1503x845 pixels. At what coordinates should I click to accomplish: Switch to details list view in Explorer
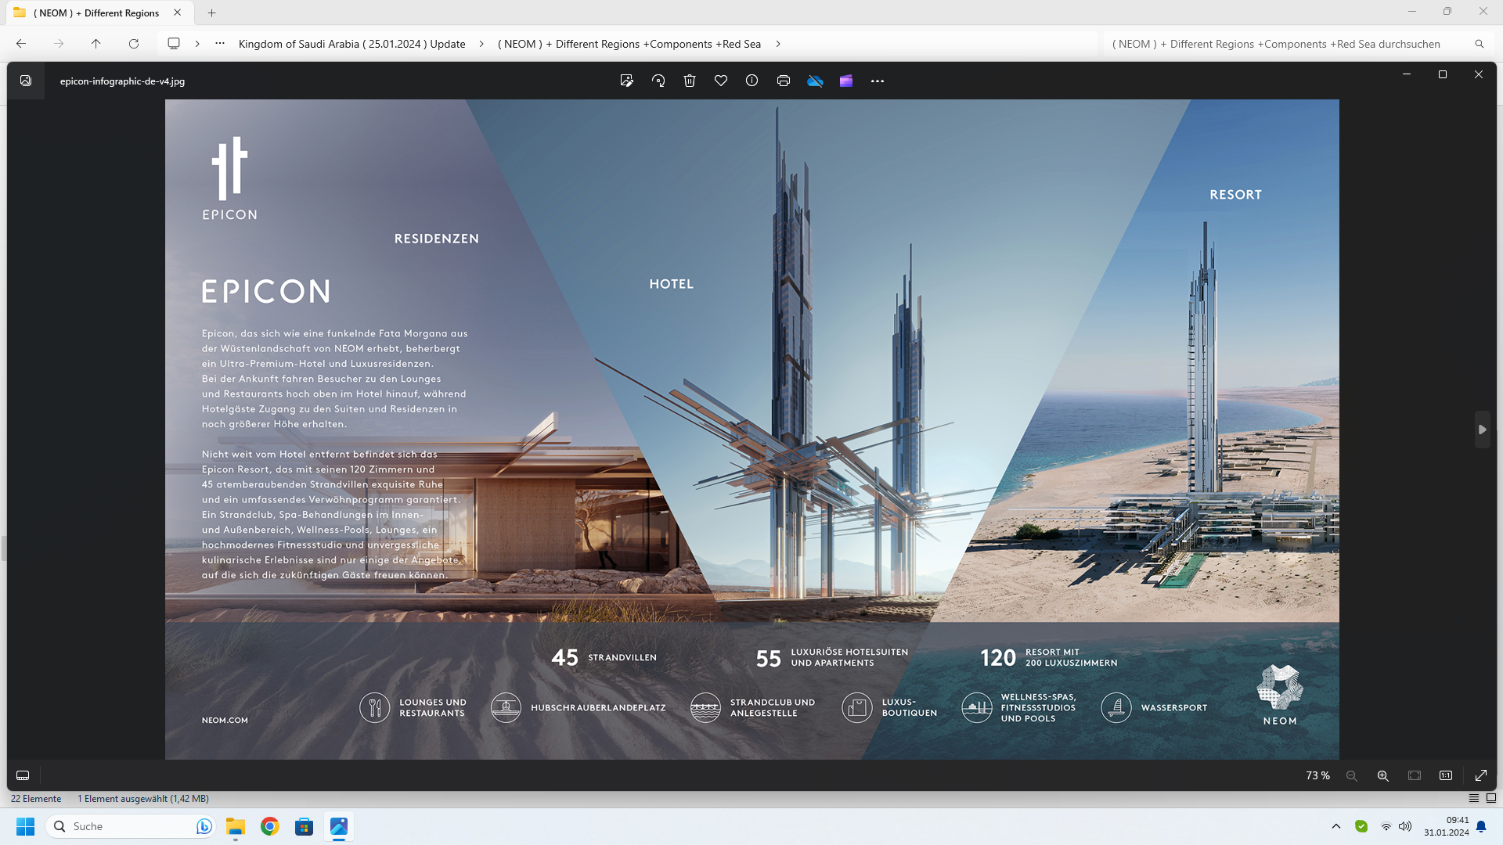[x=1474, y=798]
